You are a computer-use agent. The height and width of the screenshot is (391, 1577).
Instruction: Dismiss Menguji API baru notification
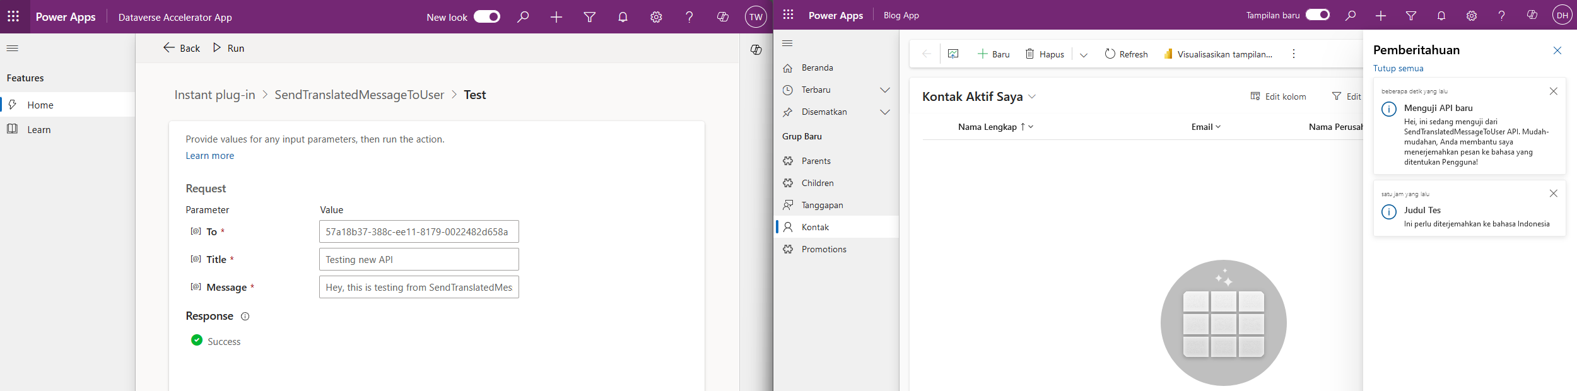point(1553,91)
